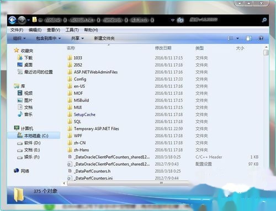The image size is (276, 211).
Task: Click the refresh address bar icon
Action: [181, 20]
